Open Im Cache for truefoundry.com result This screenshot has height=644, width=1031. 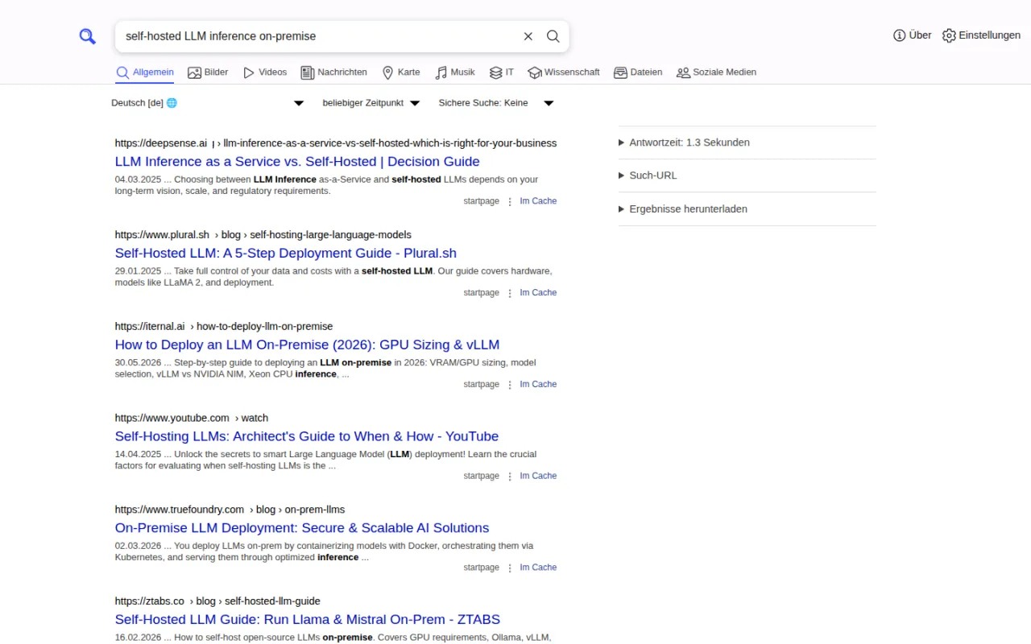click(538, 568)
